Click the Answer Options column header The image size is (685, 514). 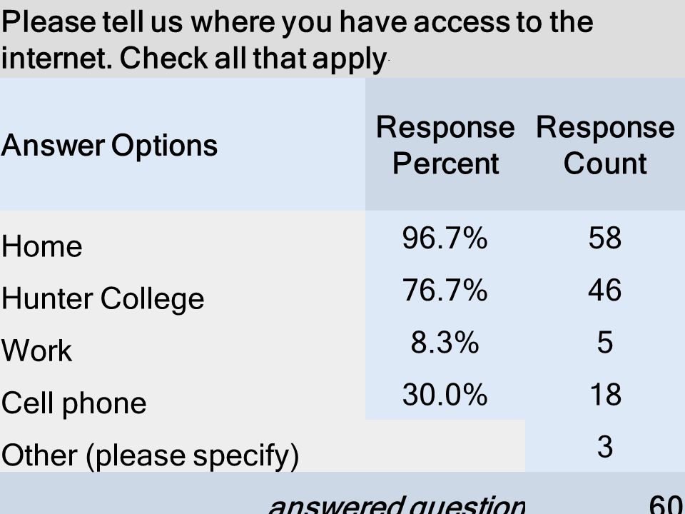(x=109, y=145)
